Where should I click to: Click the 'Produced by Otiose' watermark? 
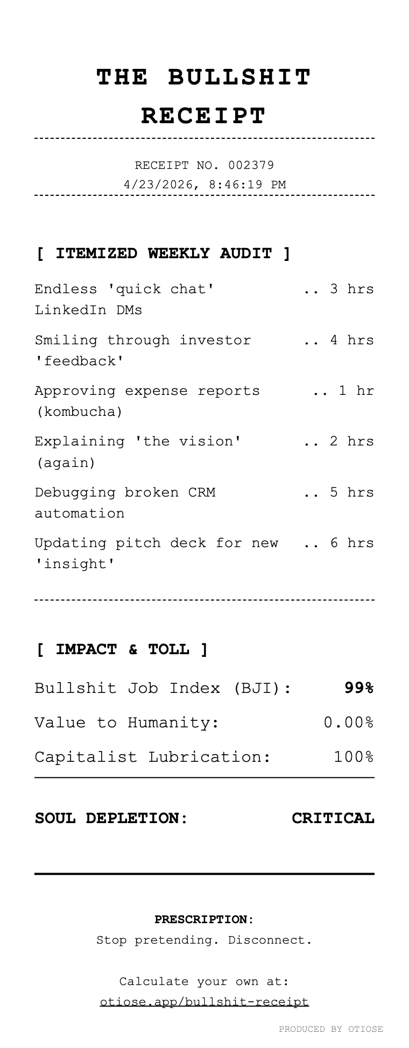pyautogui.click(x=330, y=1029)
